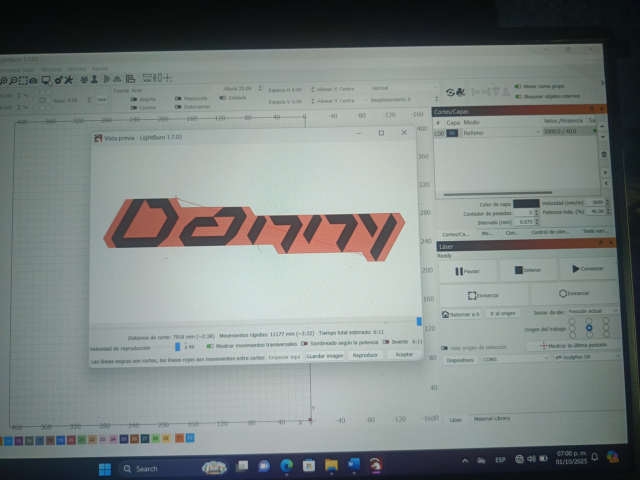Image resolution: width=640 pixels, height=480 pixels.
Task: Click the mirror horizontally icon
Action: 117,79
